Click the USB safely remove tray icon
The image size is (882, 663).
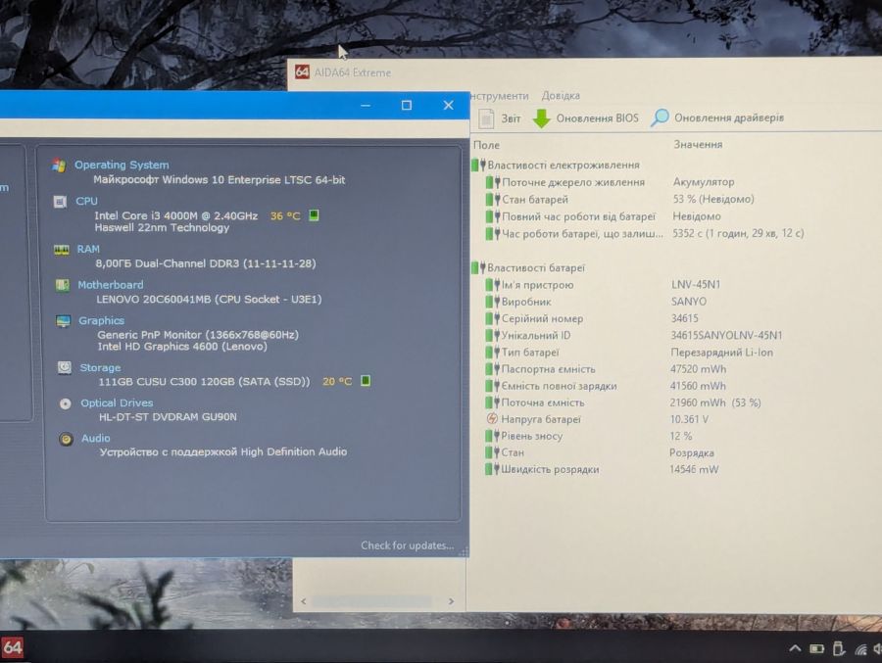(838, 649)
